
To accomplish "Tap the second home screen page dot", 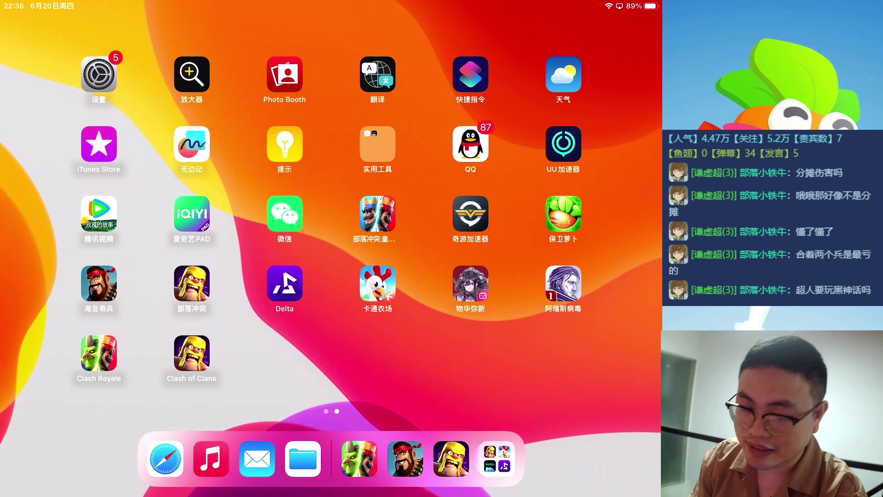I will (337, 411).
